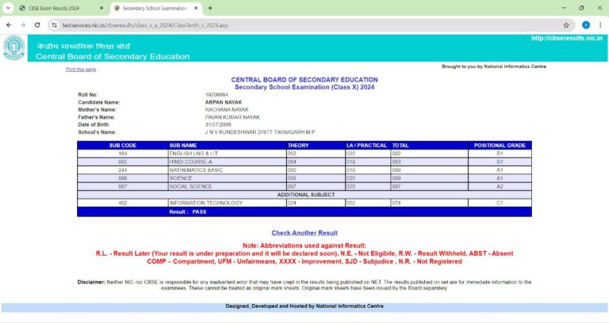
Task: Open a new tab with plus button
Action: (209, 8)
